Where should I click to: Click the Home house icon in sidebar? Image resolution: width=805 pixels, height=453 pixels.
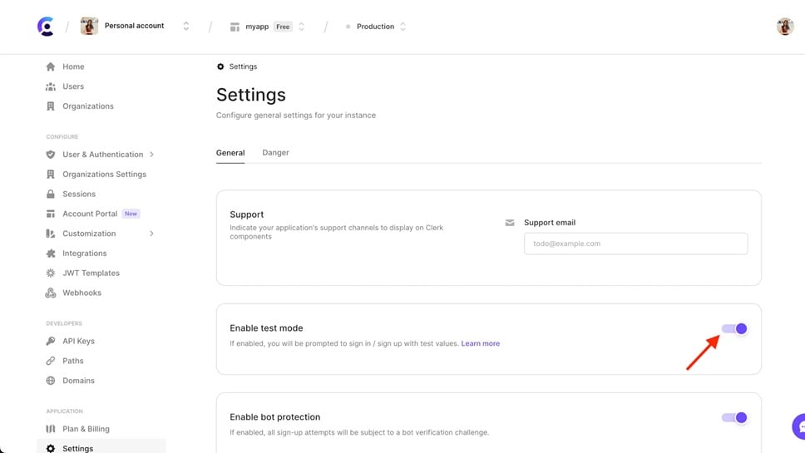point(50,66)
